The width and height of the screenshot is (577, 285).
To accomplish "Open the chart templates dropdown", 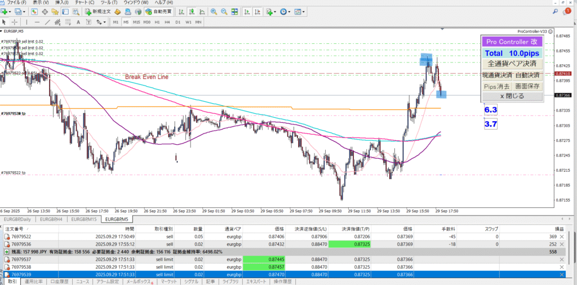I will point(299,11).
